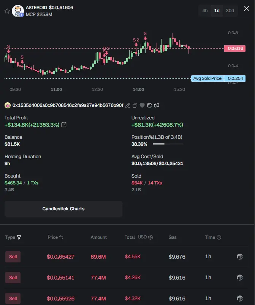Image resolution: width=255 pixels, height=305 pixels.
Task: Click the wallet avatar next to address
Action: pos(8,105)
